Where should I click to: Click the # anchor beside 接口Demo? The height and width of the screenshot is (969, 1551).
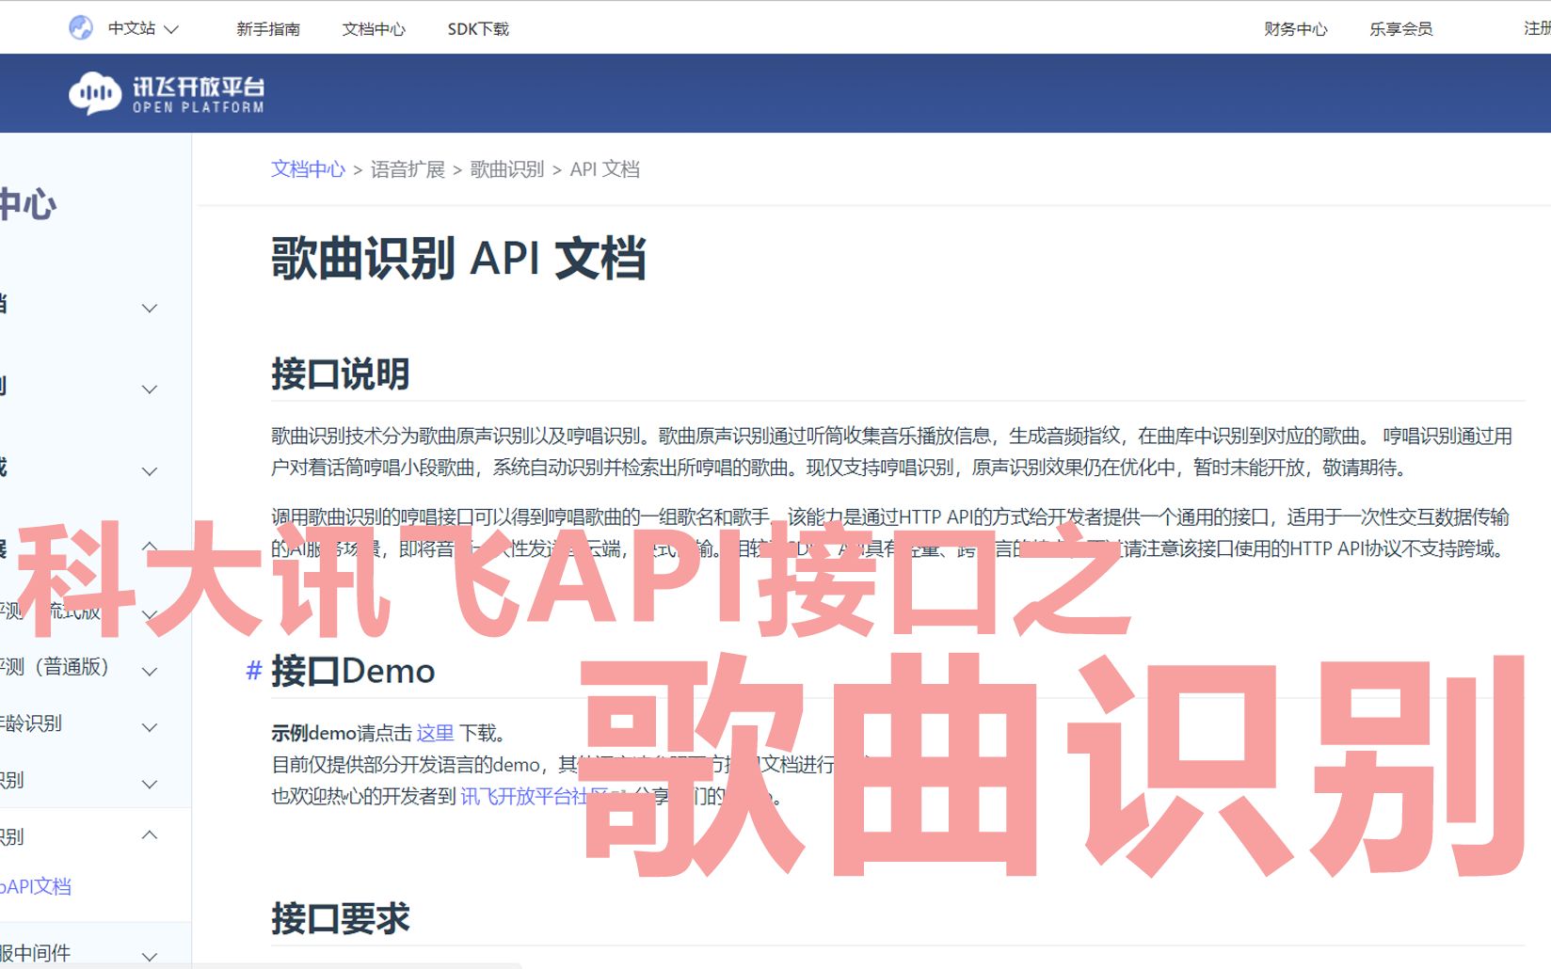click(253, 671)
